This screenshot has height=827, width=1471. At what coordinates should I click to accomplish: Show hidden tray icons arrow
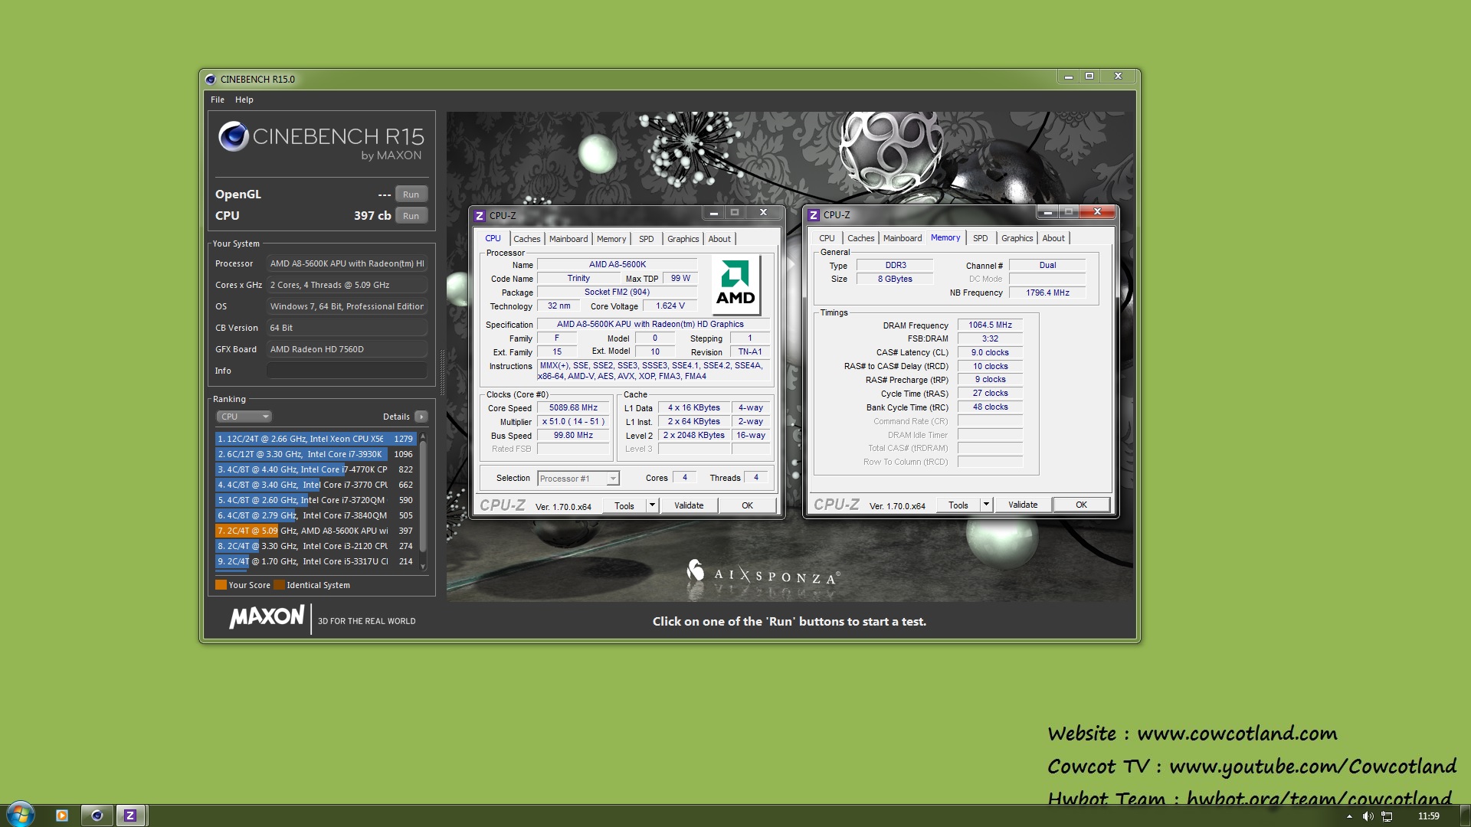[1349, 816]
